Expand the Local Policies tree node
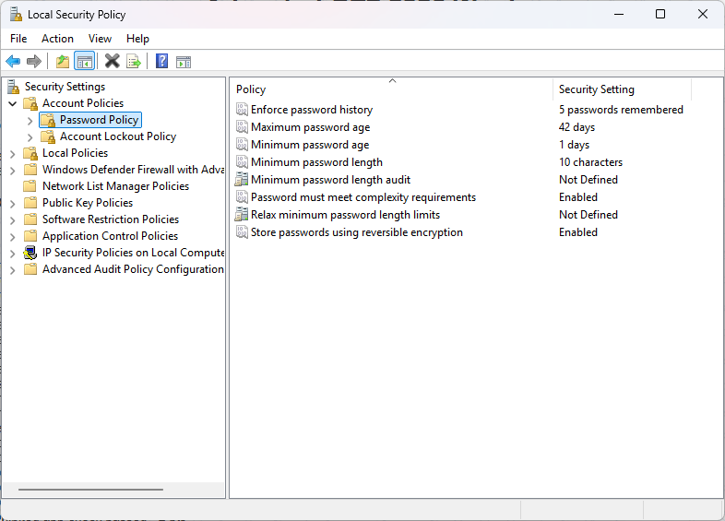This screenshot has height=521, width=725. (x=12, y=153)
